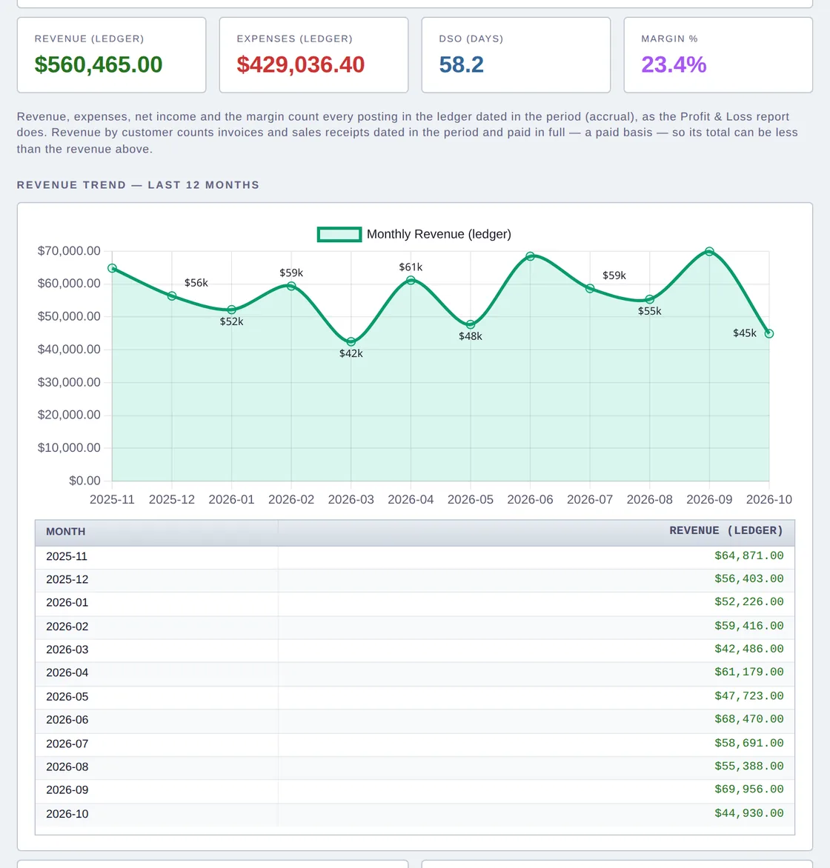
Task: Click the green legend color box for Monthly Revenue
Action: pyautogui.click(x=339, y=234)
